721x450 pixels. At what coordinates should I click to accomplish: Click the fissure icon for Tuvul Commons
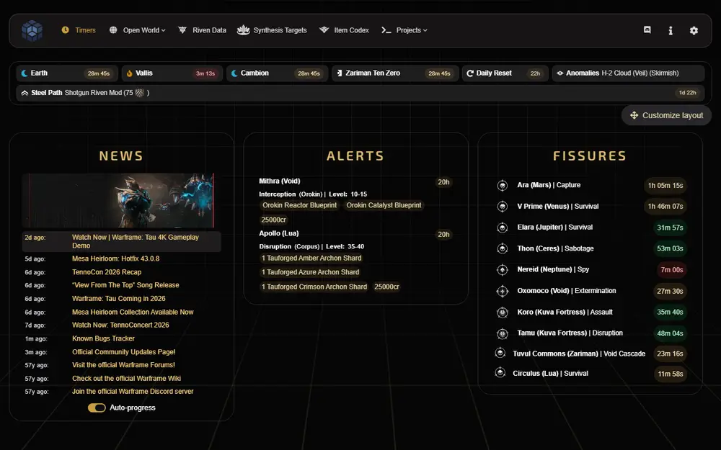pyautogui.click(x=500, y=353)
